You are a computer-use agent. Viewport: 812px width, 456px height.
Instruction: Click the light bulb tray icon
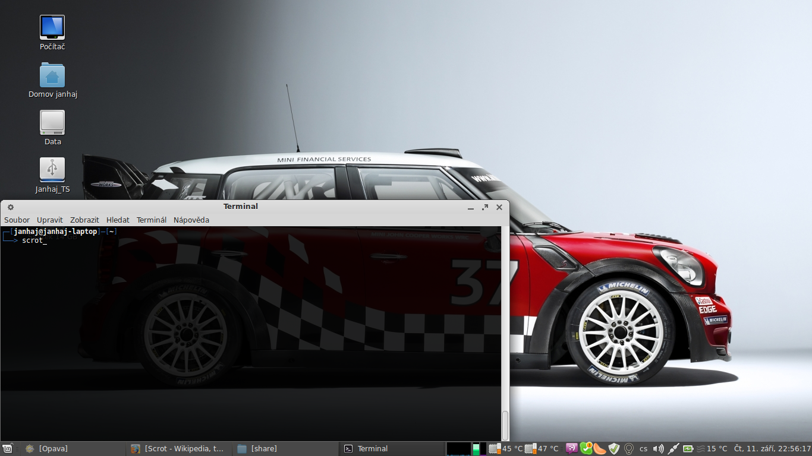point(628,449)
